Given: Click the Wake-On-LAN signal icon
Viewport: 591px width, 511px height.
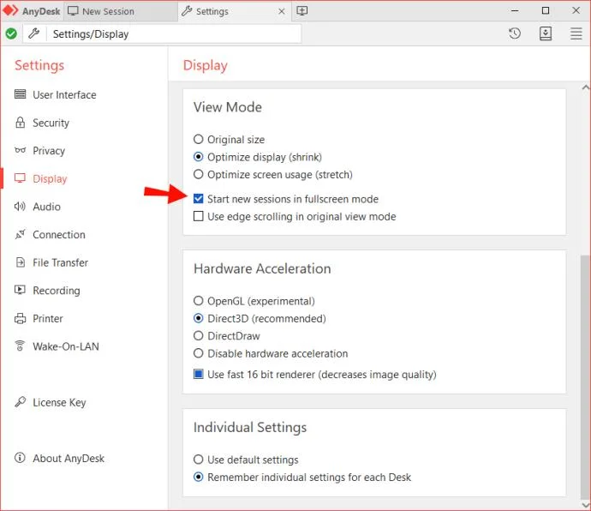Looking at the screenshot, I should point(20,346).
